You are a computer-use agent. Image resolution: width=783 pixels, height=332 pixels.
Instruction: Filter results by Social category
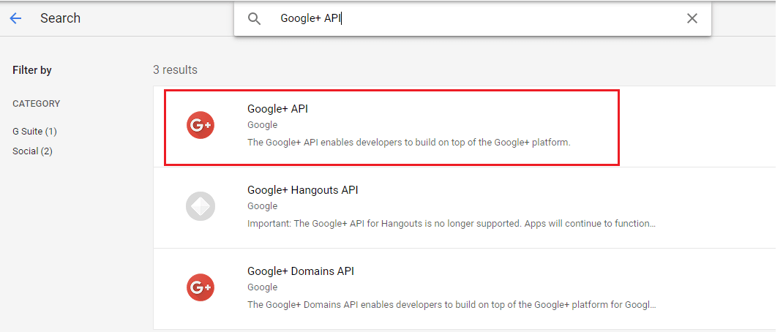(x=32, y=151)
